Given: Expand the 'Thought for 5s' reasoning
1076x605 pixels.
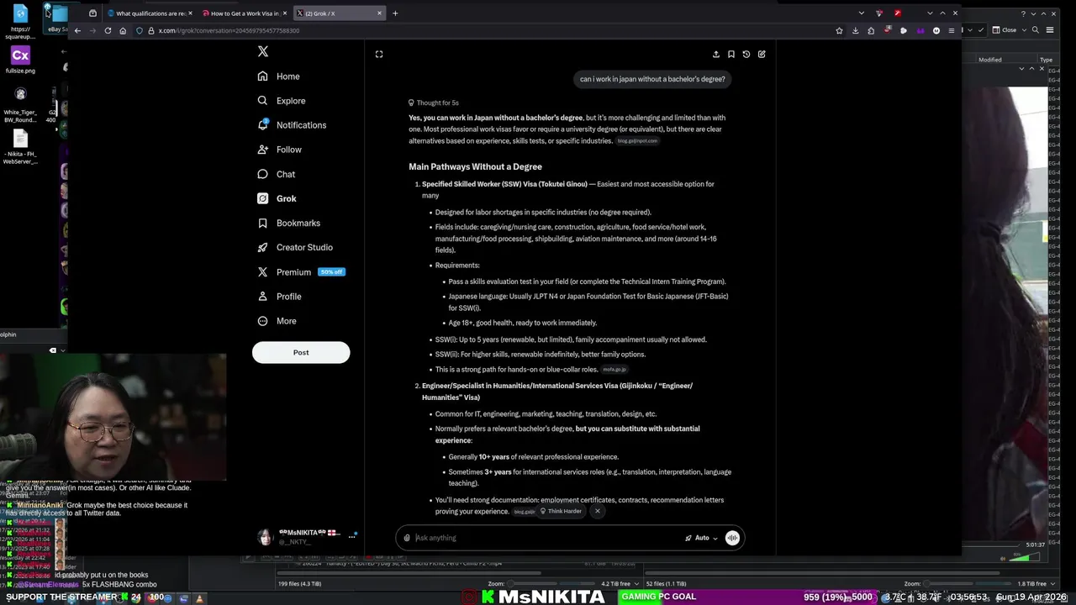Looking at the screenshot, I should point(434,103).
